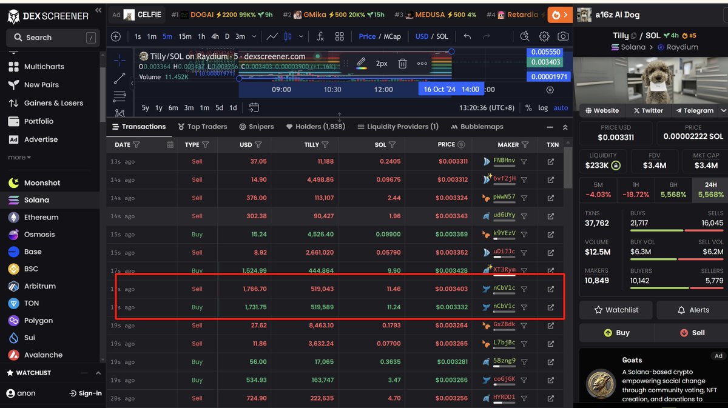Toggle percent scale on chart
The width and height of the screenshot is (728, 408).
tap(528, 108)
